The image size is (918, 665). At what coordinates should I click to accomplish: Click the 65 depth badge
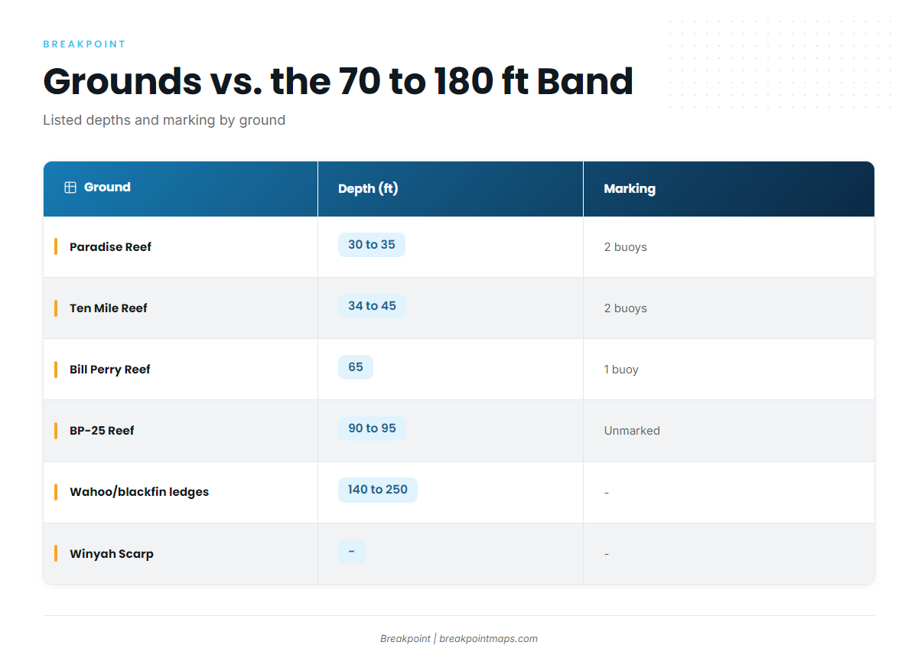(x=356, y=367)
